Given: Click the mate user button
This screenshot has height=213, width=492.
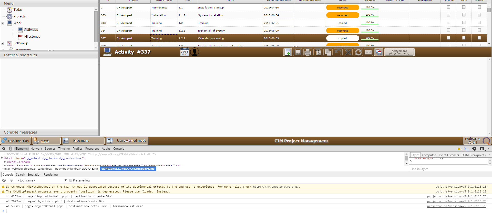Looking at the screenshot, I should coord(46,141).
